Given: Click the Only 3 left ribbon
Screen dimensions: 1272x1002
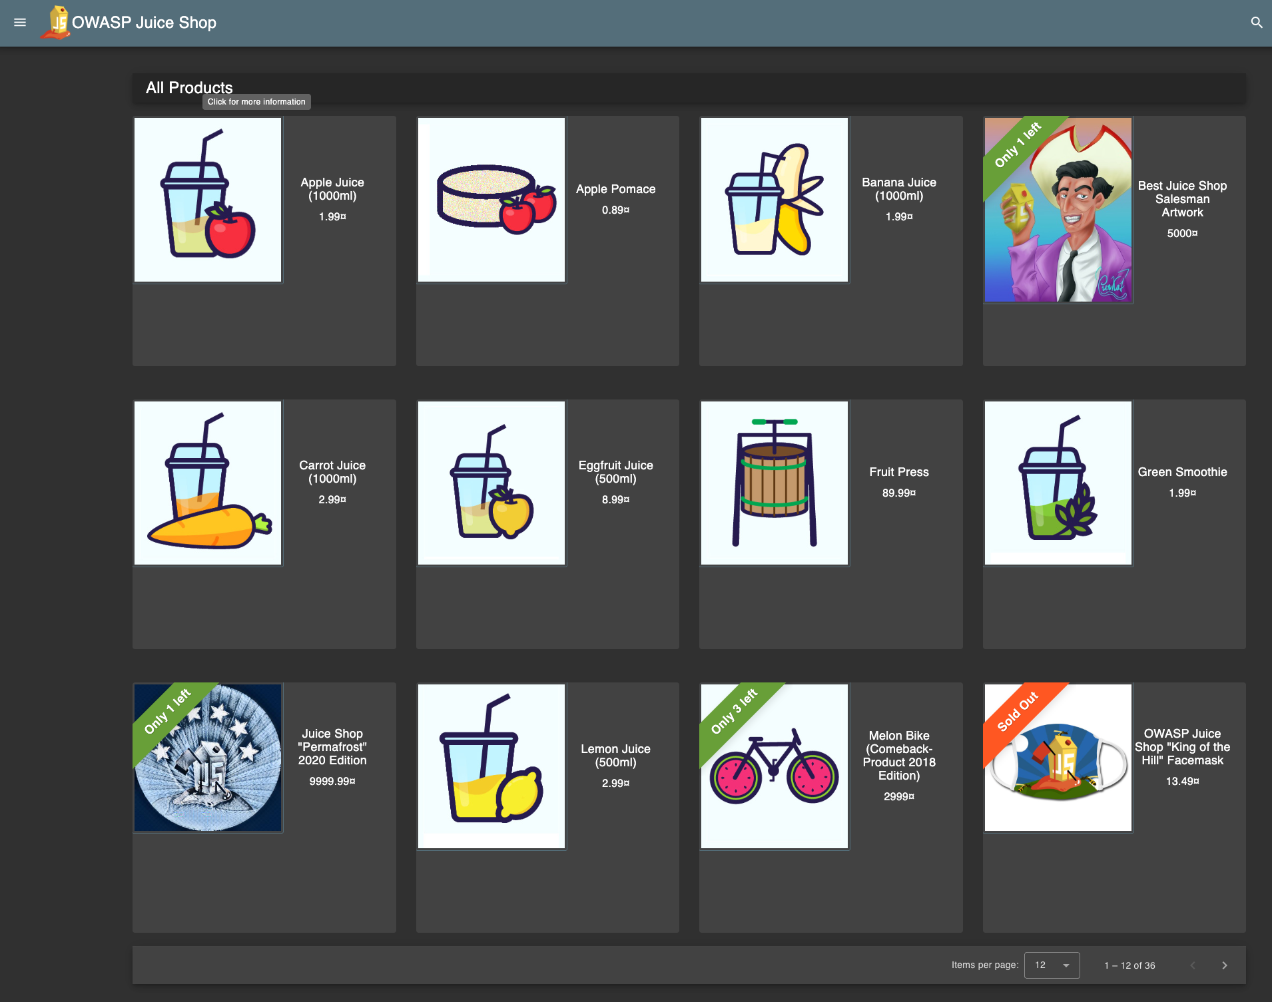Looking at the screenshot, I should pos(733,712).
